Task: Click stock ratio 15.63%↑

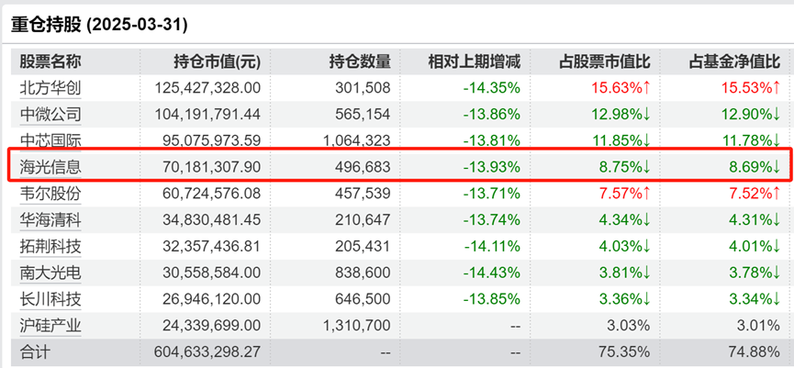Action: point(620,88)
